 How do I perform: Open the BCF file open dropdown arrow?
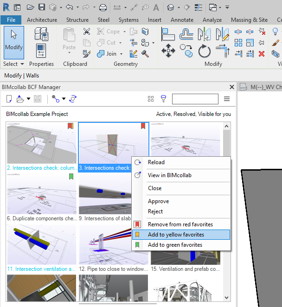(29, 99)
